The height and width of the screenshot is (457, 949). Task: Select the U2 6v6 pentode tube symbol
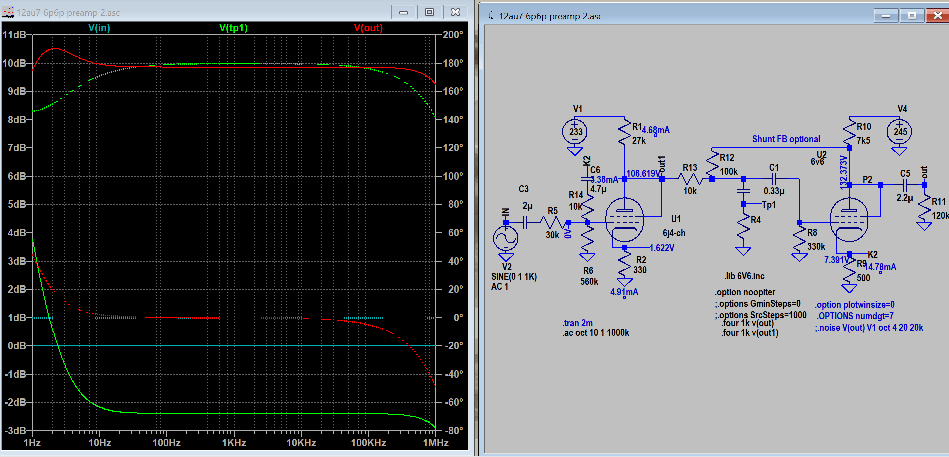pyautogui.click(x=849, y=220)
